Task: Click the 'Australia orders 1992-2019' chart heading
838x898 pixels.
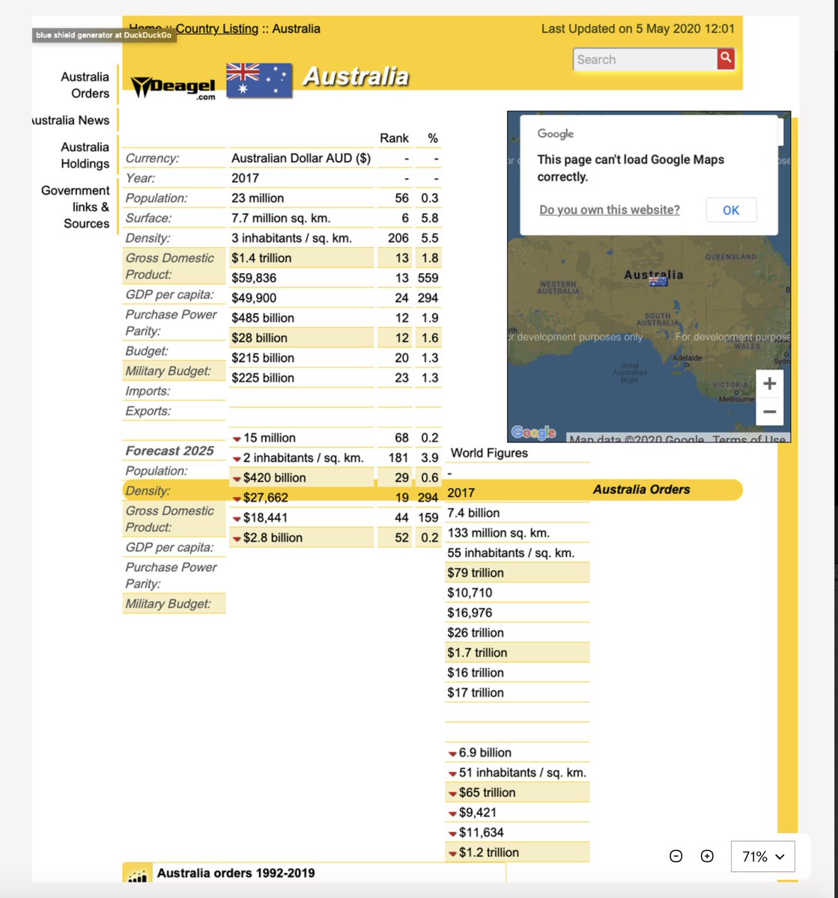Action: tap(236, 873)
